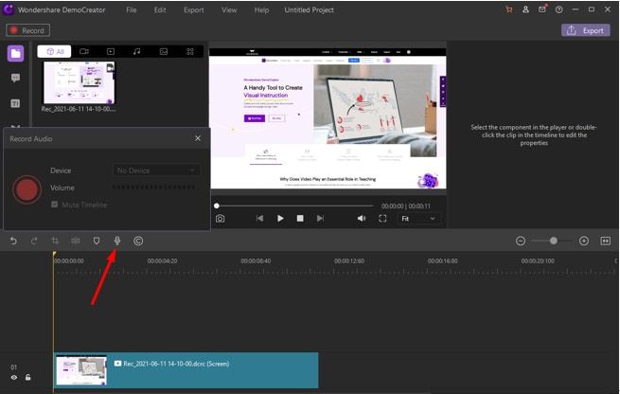Open the Export menu

click(x=194, y=9)
